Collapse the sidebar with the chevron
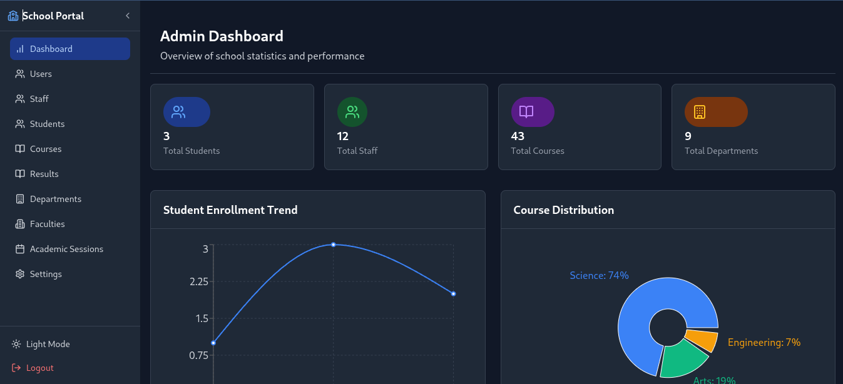The height and width of the screenshot is (384, 843). [128, 15]
